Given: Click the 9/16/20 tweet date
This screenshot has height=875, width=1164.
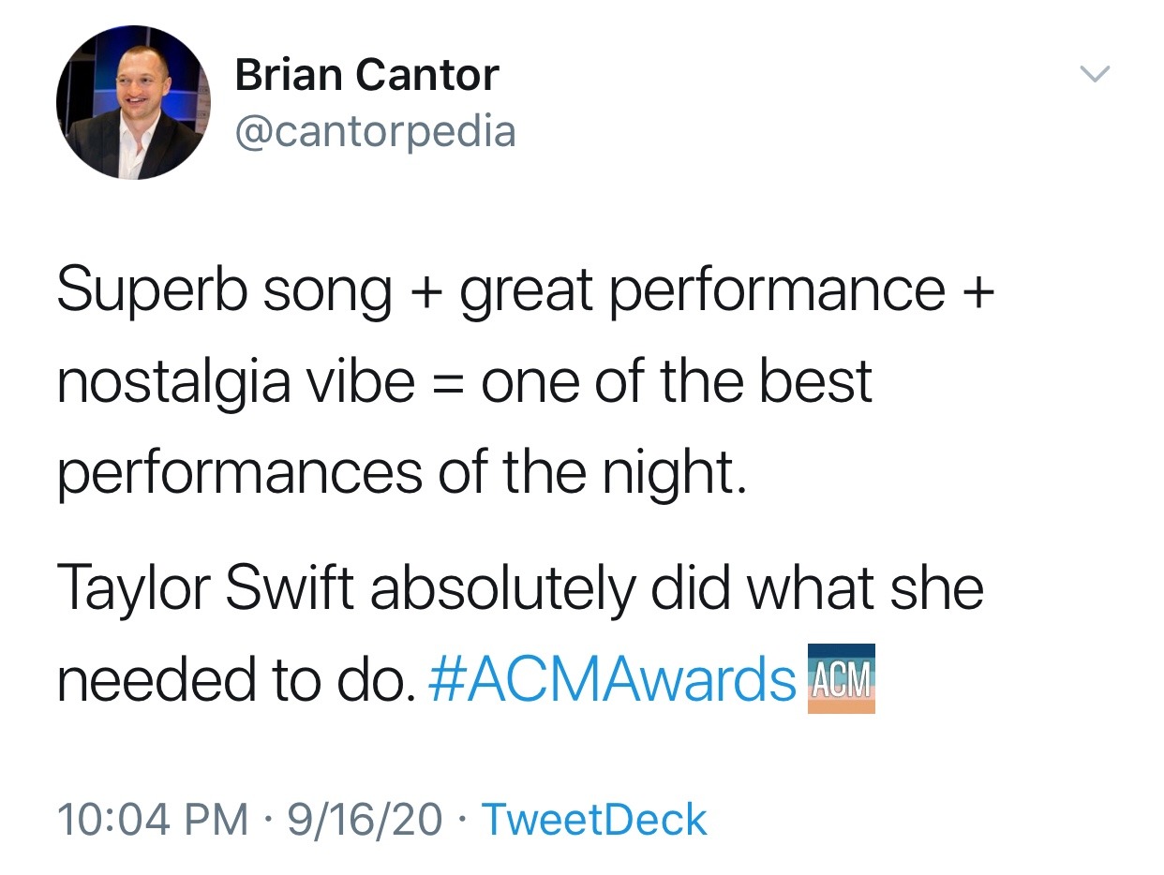Looking at the screenshot, I should click(366, 819).
